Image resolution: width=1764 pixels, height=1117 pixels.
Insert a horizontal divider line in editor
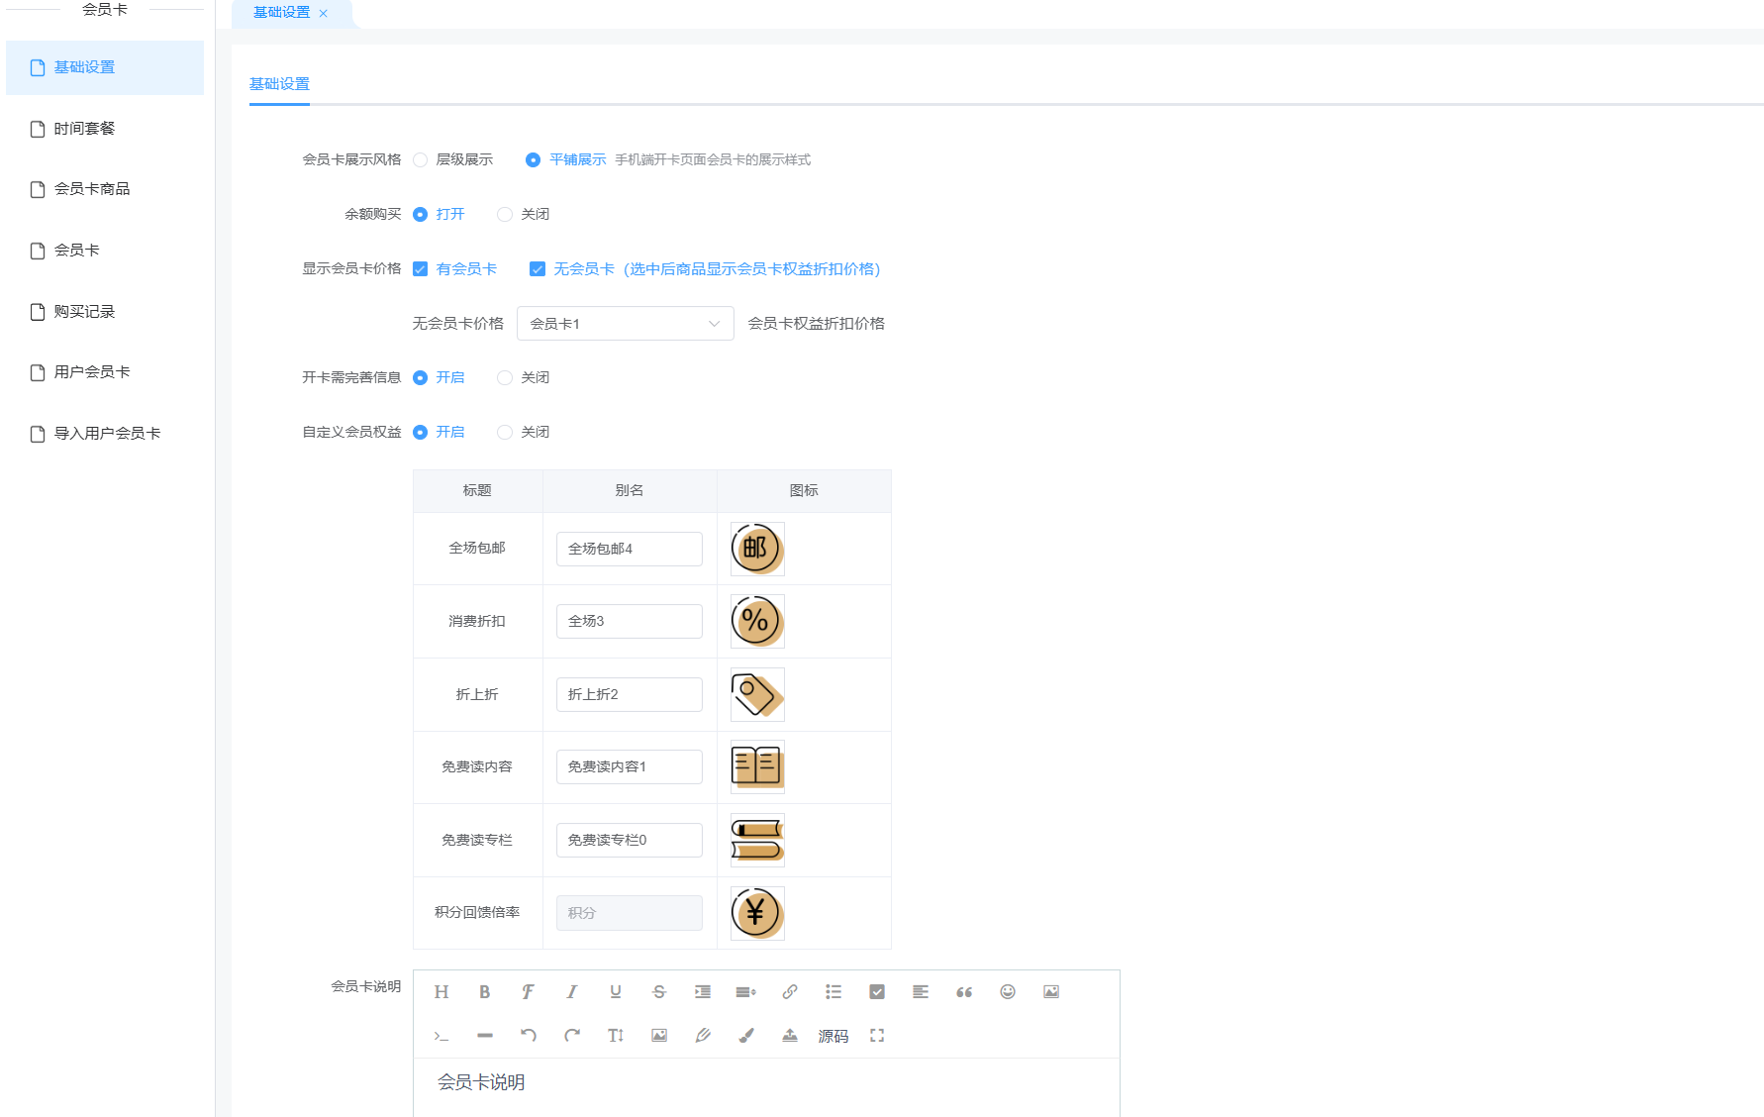[485, 1036]
